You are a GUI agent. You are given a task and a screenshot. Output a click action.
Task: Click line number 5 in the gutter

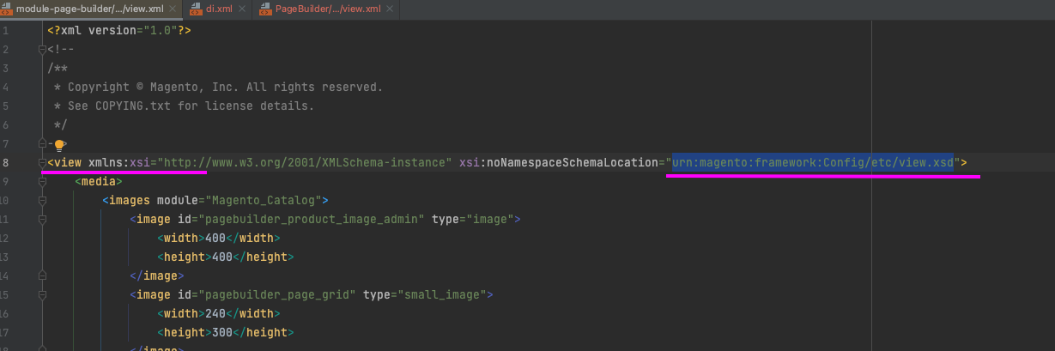(6, 106)
